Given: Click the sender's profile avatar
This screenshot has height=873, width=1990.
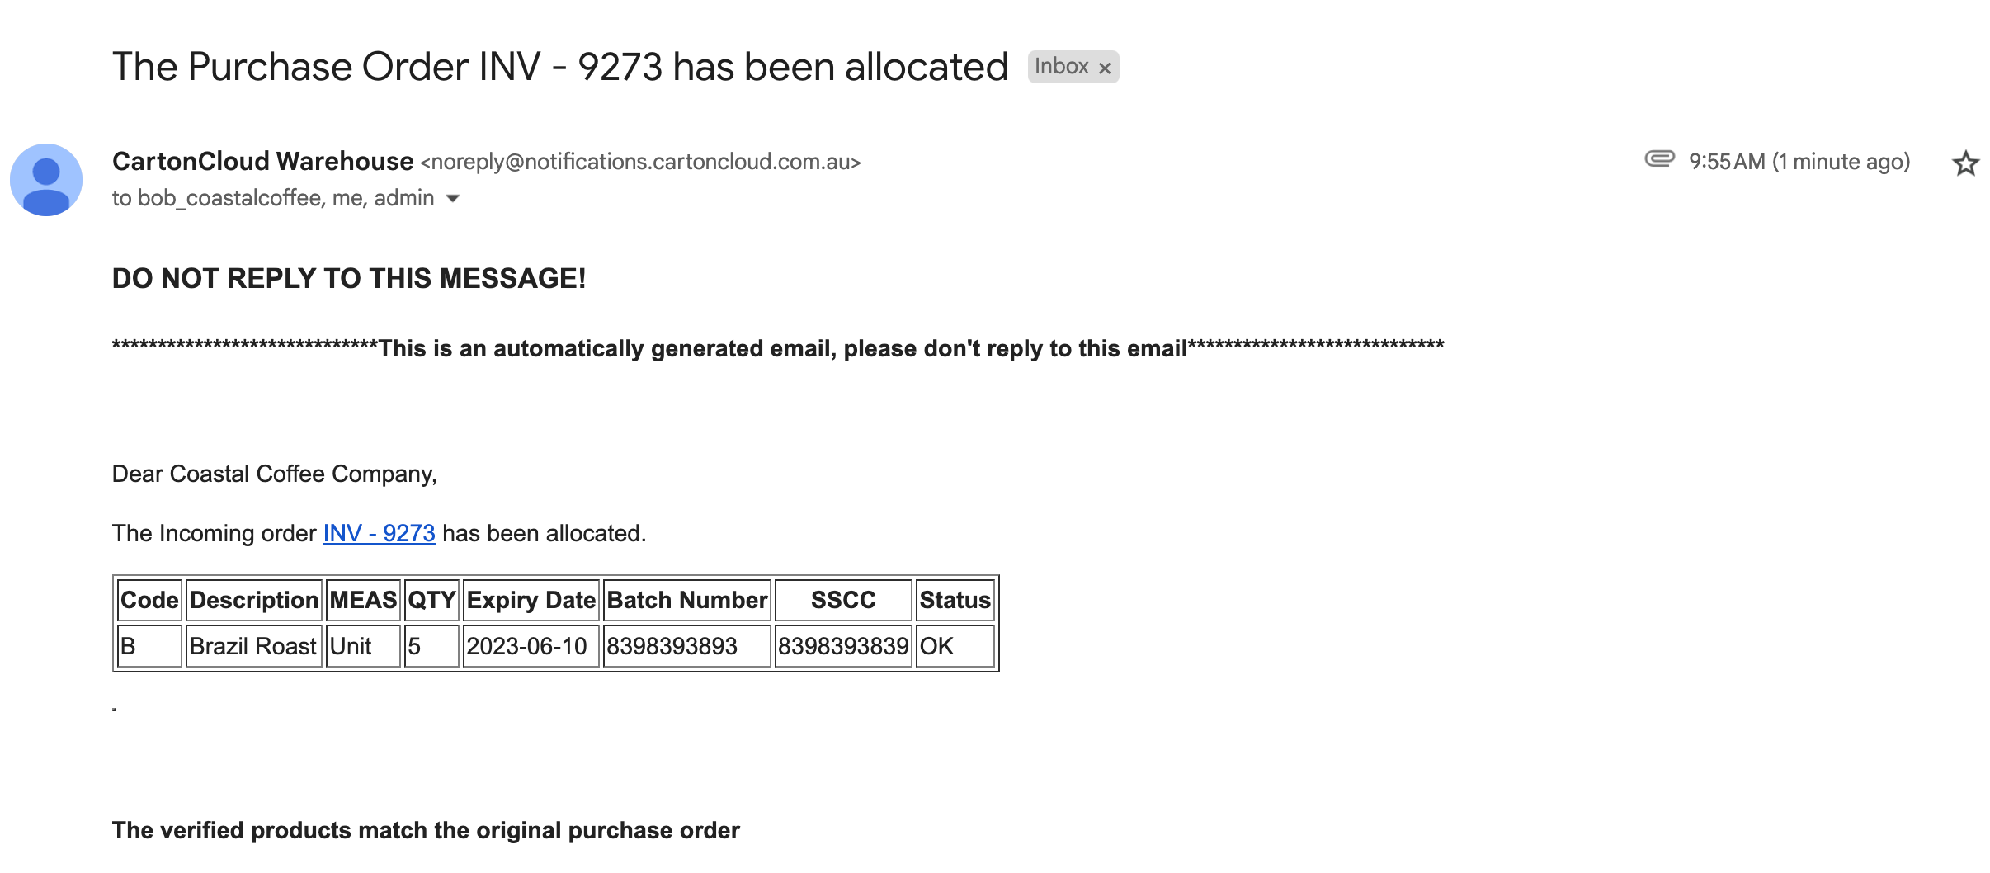Looking at the screenshot, I should click(46, 180).
